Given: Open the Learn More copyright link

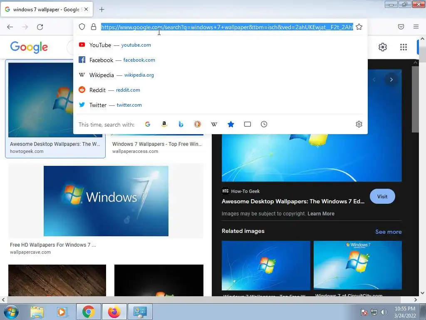Looking at the screenshot, I should coord(321,214).
